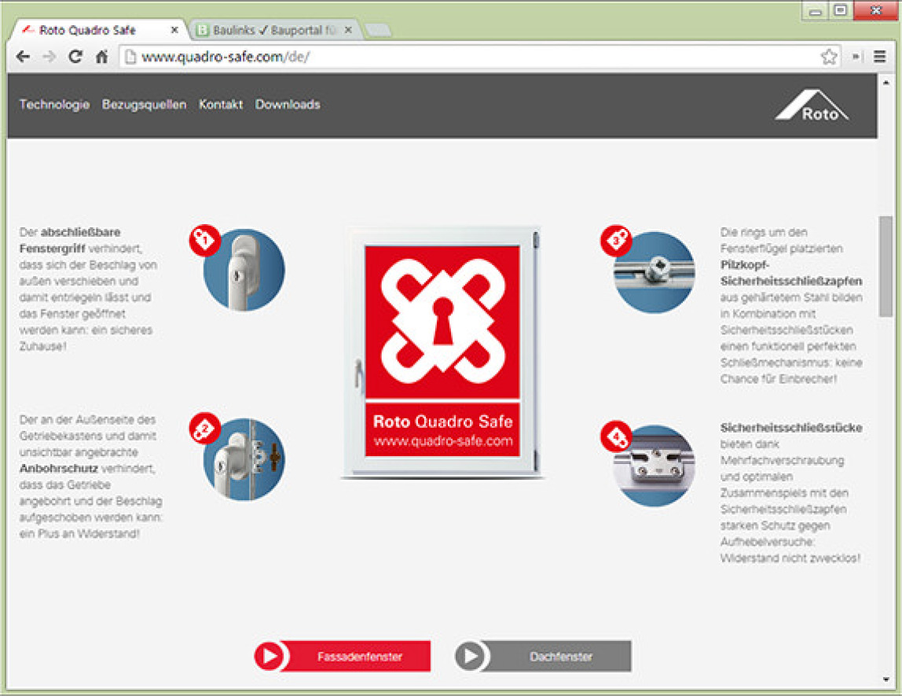Click the vertical scrollbar thumb

pos(885,266)
